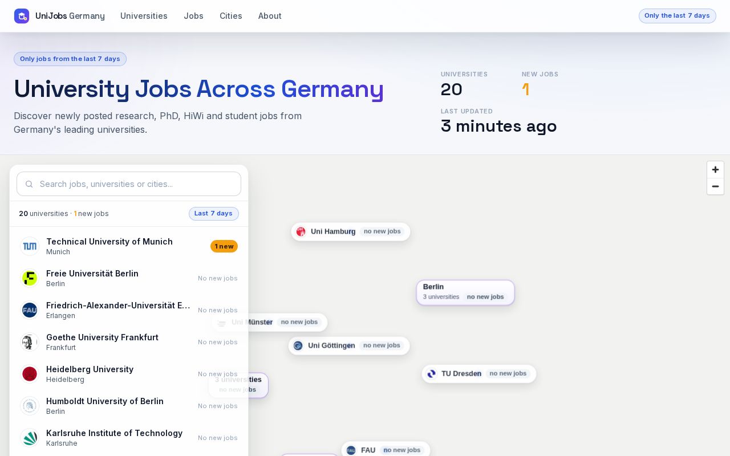Zoom in on the map

[x=715, y=170]
